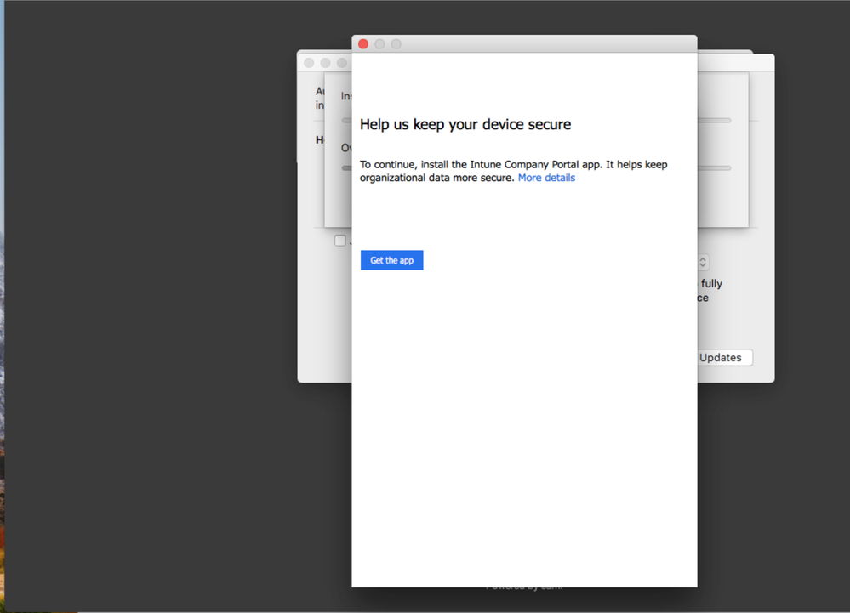The height and width of the screenshot is (613, 850).
Task: Minimize the Intune sign-in window
Action: pyautogui.click(x=379, y=44)
